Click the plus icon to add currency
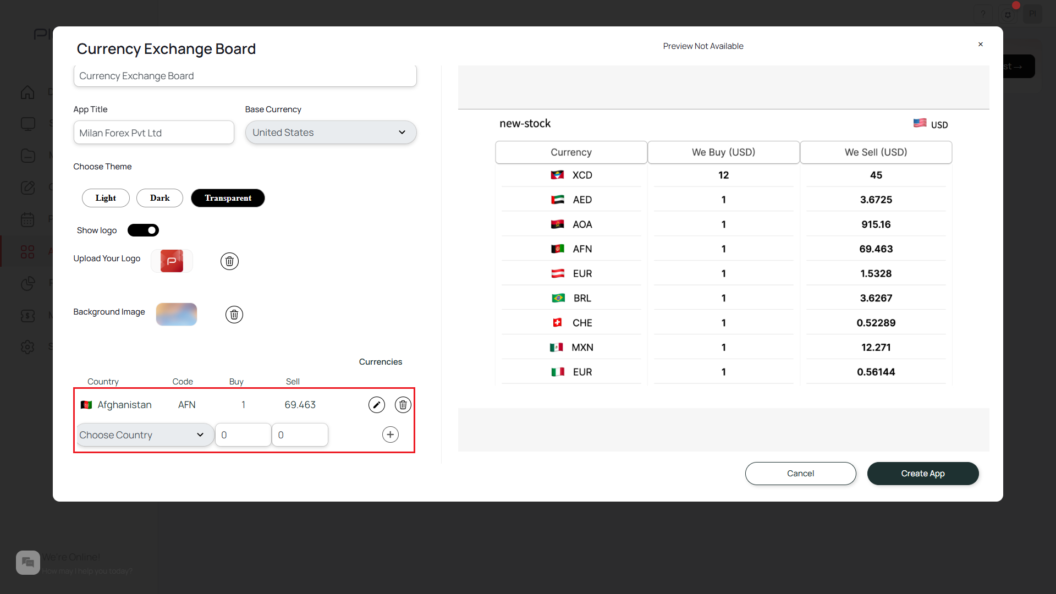 390,435
